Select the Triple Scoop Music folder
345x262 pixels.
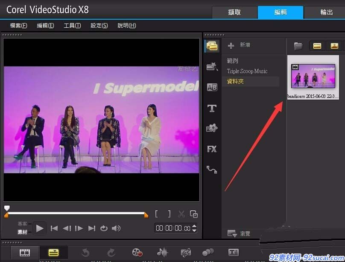(x=247, y=71)
